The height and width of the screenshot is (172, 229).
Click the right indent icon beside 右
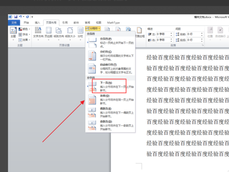click(150, 40)
